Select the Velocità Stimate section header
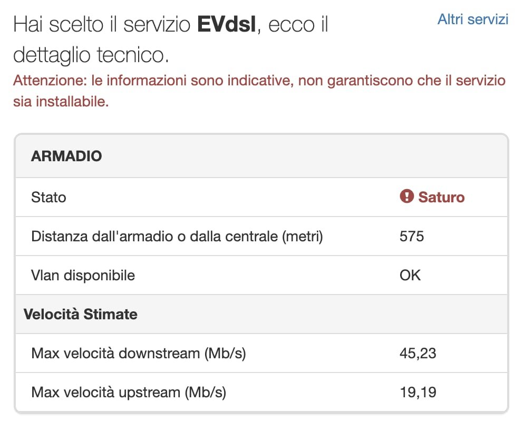524x431 pixels. [x=80, y=314]
